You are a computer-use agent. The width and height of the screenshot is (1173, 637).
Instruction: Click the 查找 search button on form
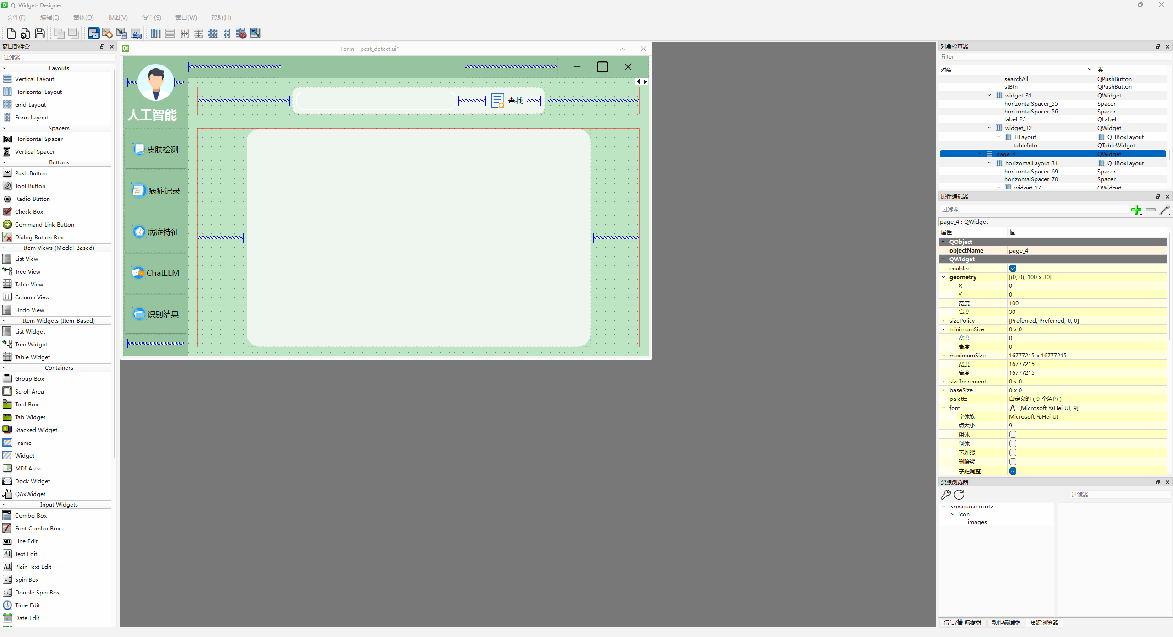(x=507, y=101)
